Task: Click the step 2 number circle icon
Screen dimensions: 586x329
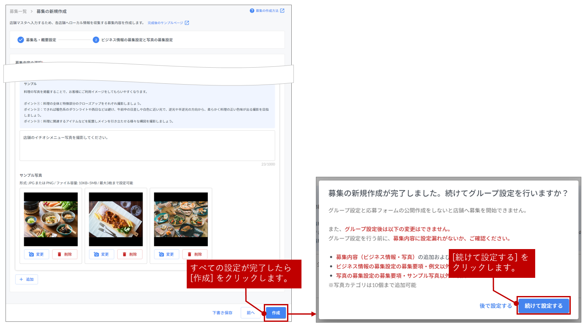Action: coord(96,40)
